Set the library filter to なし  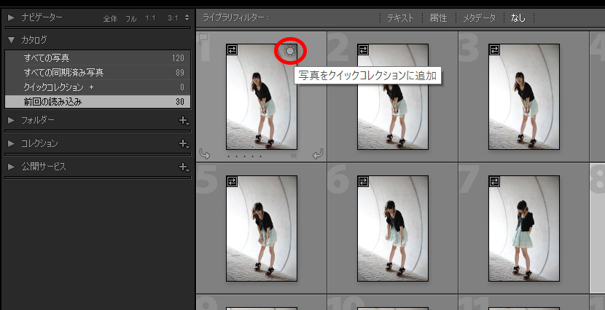pos(518,17)
